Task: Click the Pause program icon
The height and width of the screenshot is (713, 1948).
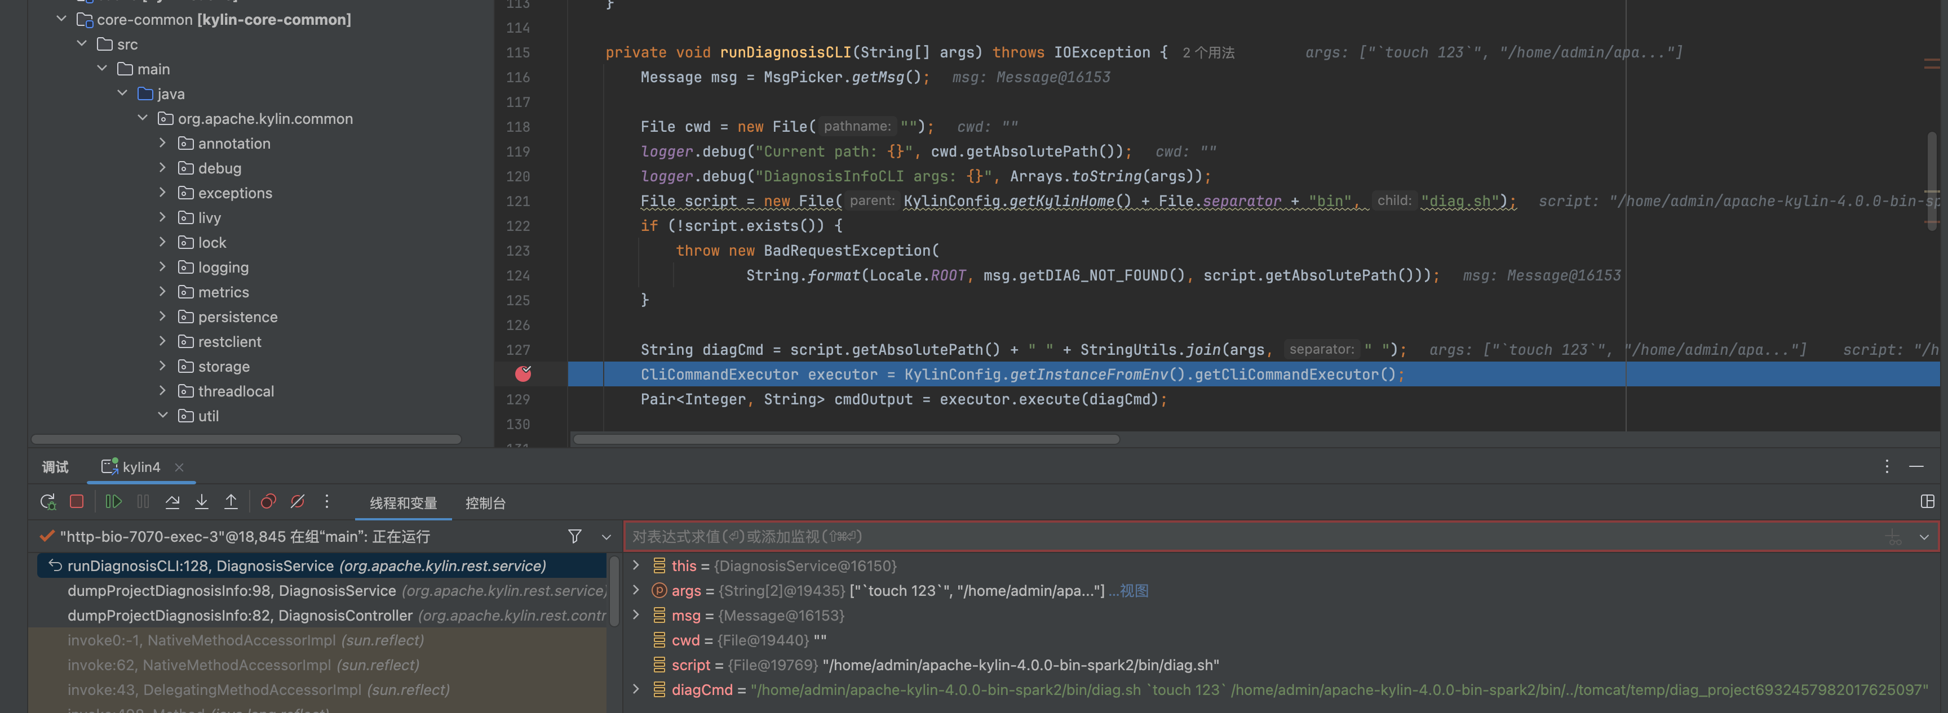Action: click(143, 501)
